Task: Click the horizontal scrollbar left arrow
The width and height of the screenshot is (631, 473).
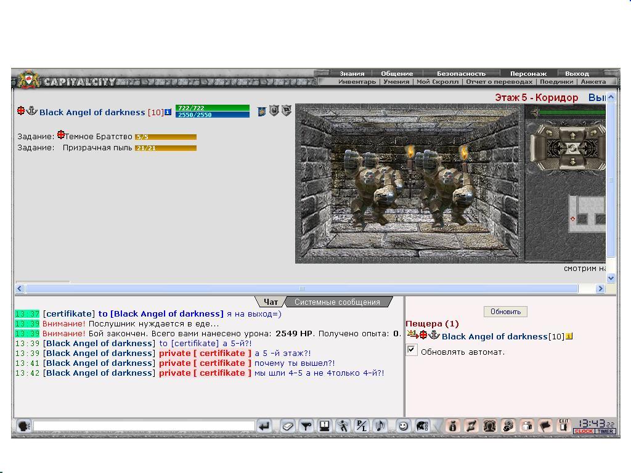Action: 20,288
